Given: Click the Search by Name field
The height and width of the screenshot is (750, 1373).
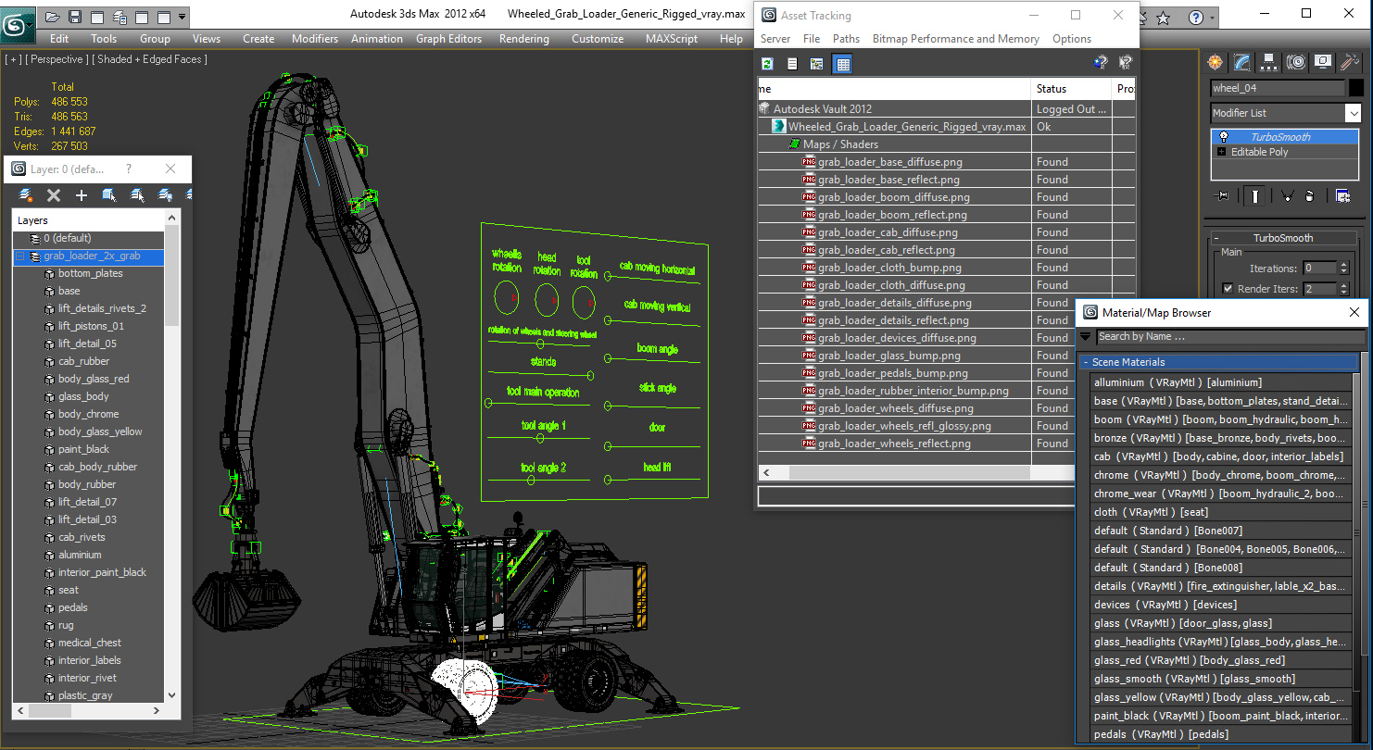Looking at the screenshot, I should click(x=1230, y=337).
